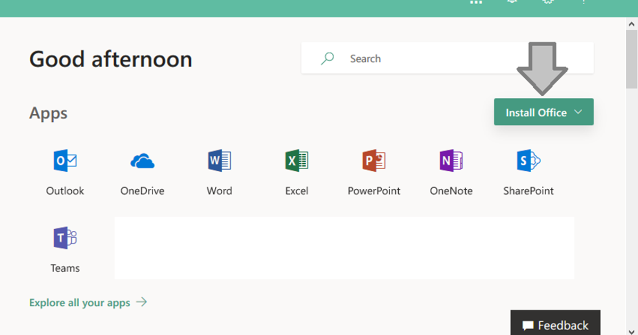Open the Install Office options chevron
This screenshot has width=638, height=335.
click(578, 112)
